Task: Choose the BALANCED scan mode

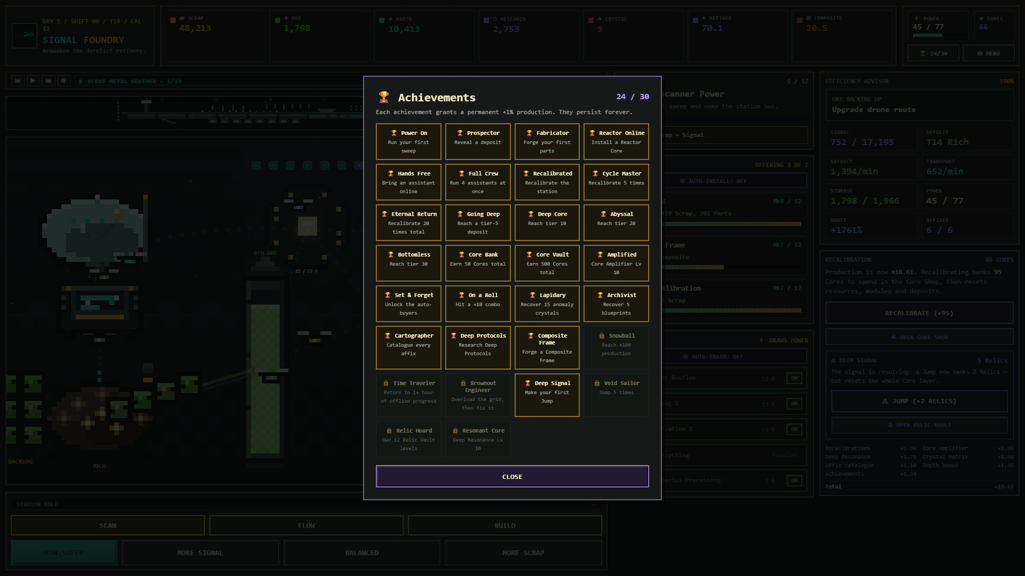Action: point(362,553)
